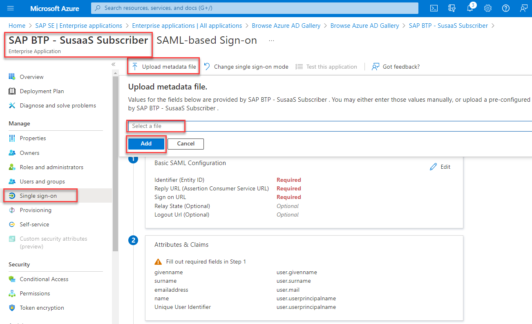The image size is (532, 324).
Task: Open SAP BTP - SusaaS Subscriber breadcrumb
Action: coord(448,25)
